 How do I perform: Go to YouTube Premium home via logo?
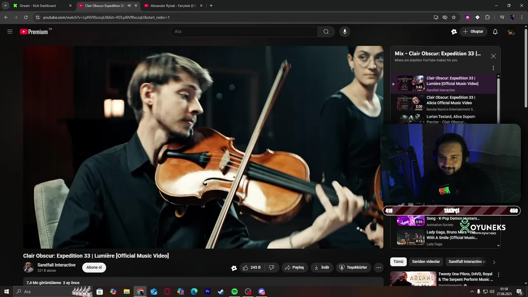tap(34, 32)
